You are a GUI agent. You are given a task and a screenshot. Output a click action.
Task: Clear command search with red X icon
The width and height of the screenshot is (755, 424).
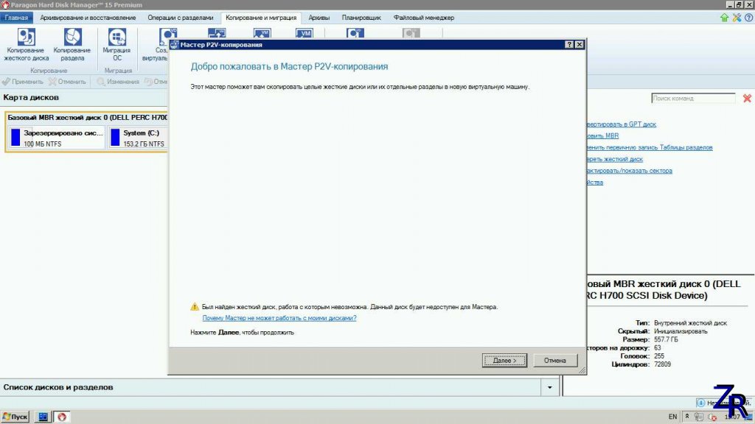coord(747,98)
